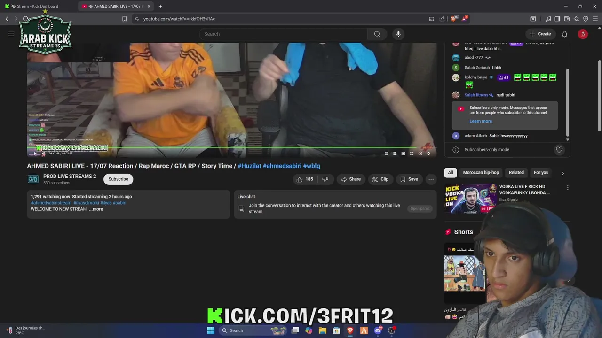Open the account avatar menu
The height and width of the screenshot is (338, 602).
click(x=583, y=34)
